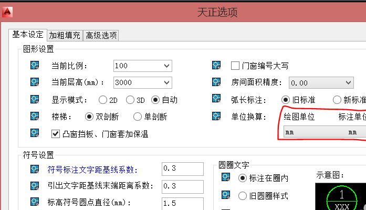Image resolution: width=366 pixels, height=210 pixels.
Task: Click the icon beside 房间面积精度
Action: (x=216, y=82)
